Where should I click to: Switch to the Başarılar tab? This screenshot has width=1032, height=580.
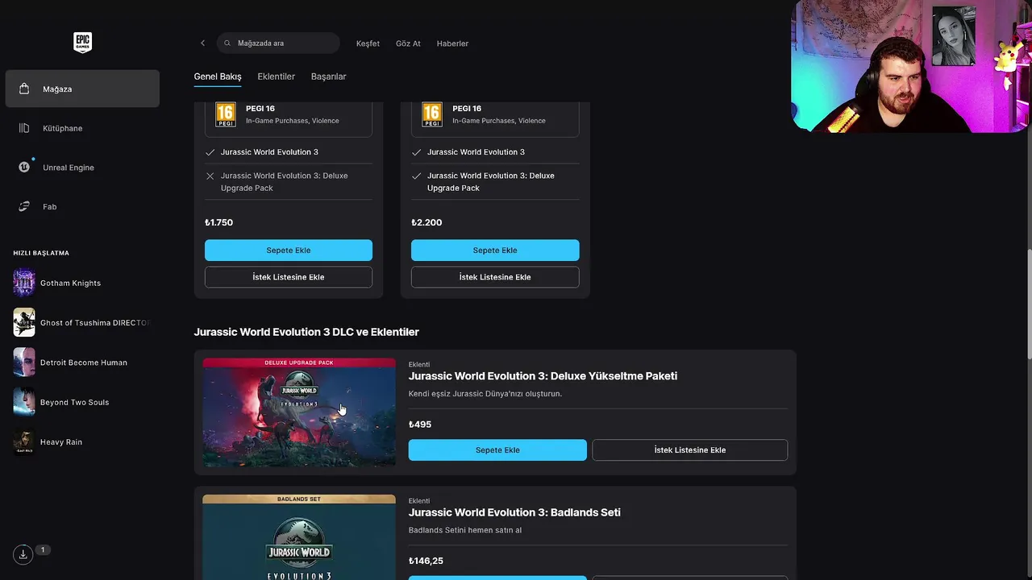(328, 77)
